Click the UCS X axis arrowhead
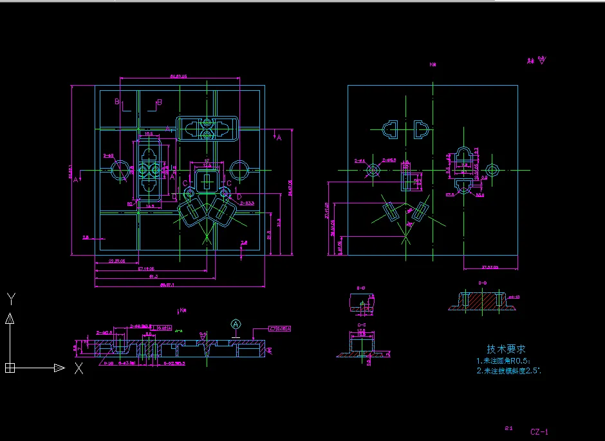This screenshot has height=441, width=605. pos(59,368)
